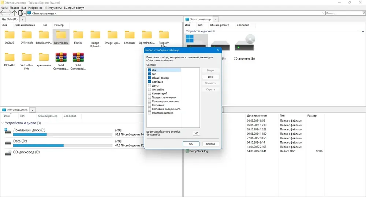Click the computer icon in address bar

point(29,13)
